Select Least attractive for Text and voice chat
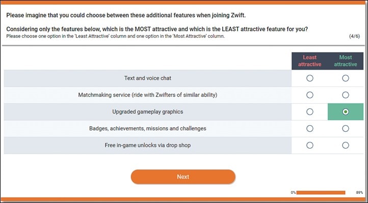This screenshot has width=368, height=203. [x=309, y=78]
